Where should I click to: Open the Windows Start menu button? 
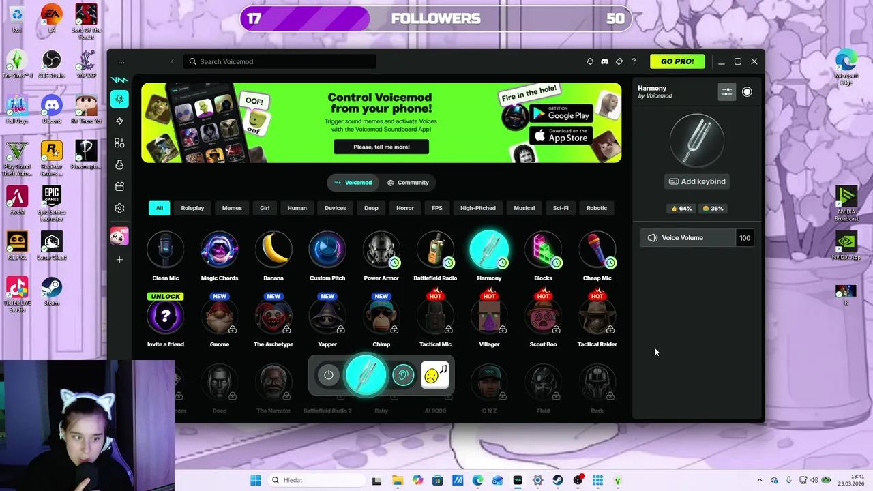click(256, 480)
